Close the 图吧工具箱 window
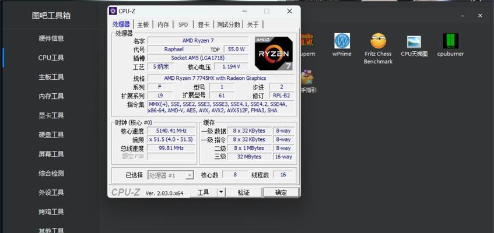 click(480, 15)
